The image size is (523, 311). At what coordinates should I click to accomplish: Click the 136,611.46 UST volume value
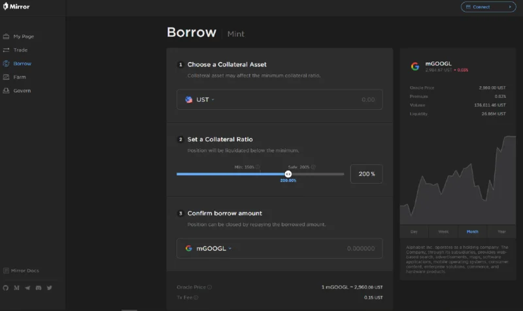[x=490, y=105]
